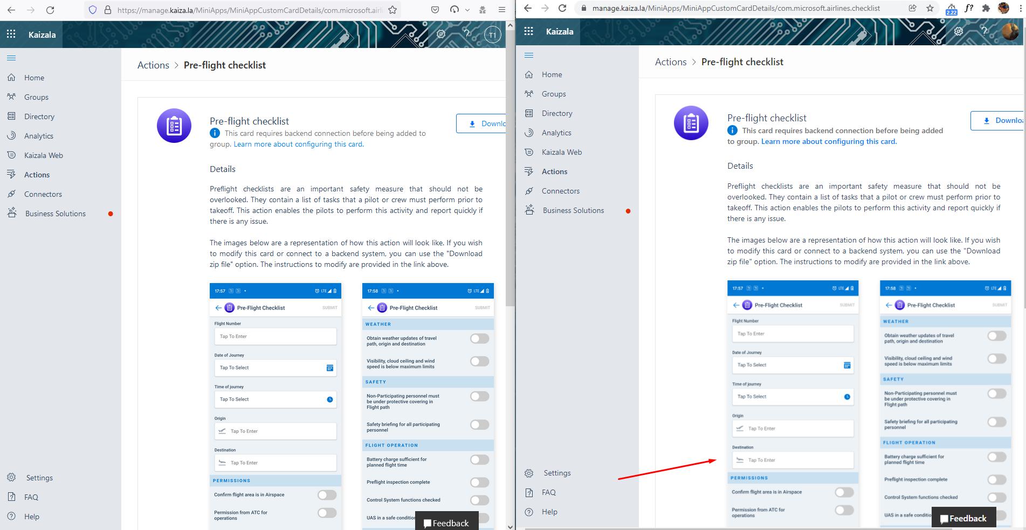Open 'Learn more about configuring this card' in right window
Viewport: 1026px width, 530px height.
[x=829, y=141]
